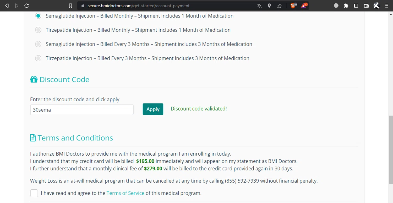The height and width of the screenshot is (203, 393).
Task: Open the Terms of Service link
Action: coord(125,193)
